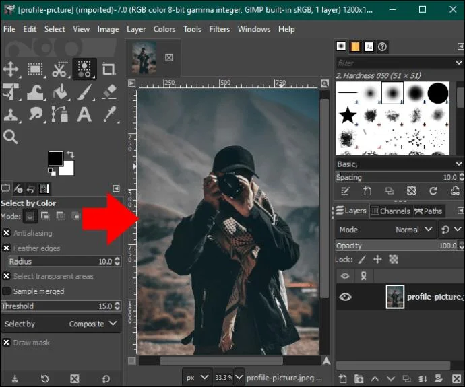Select the Crop tool
Viewport: 465px width, 387px height.
[108, 69]
